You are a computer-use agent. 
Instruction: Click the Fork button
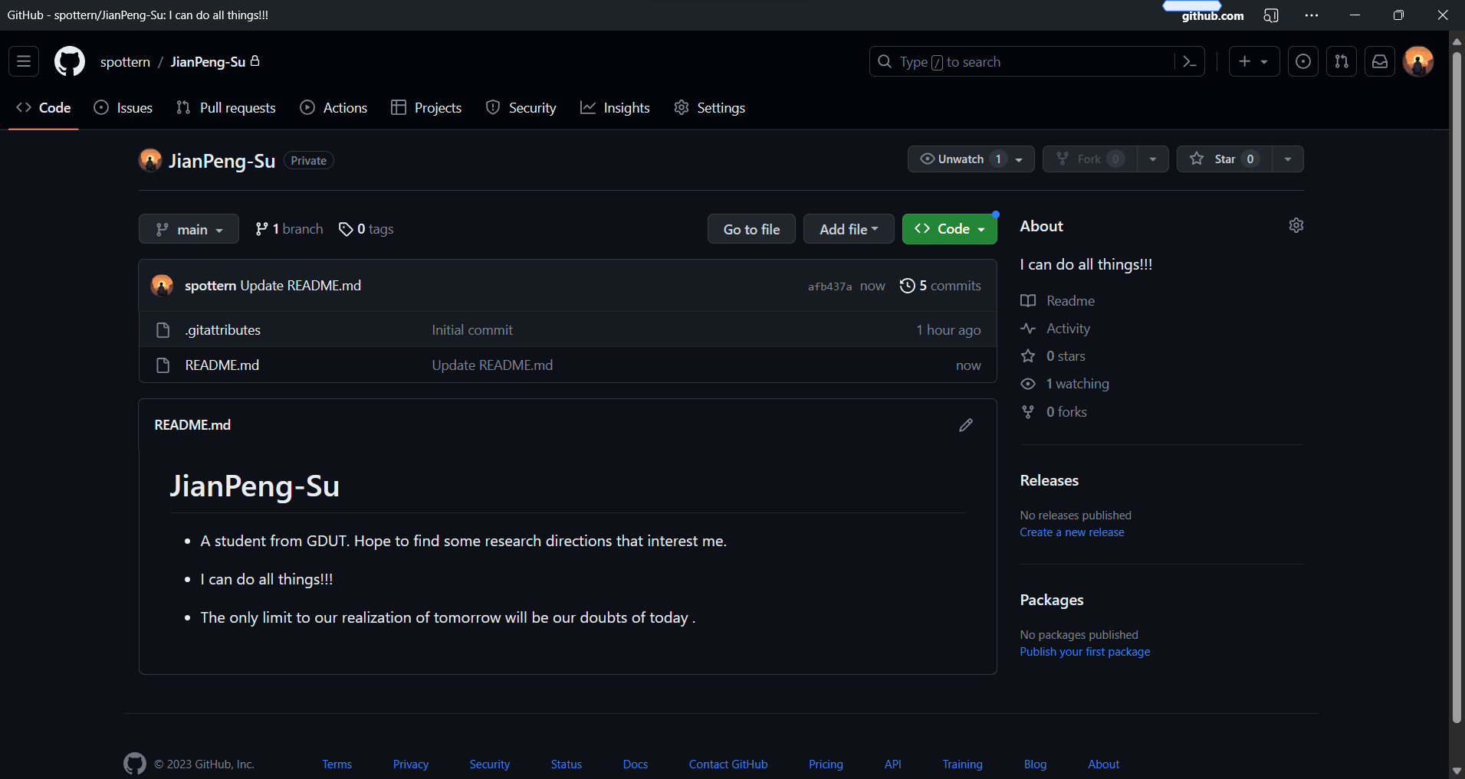(1089, 159)
